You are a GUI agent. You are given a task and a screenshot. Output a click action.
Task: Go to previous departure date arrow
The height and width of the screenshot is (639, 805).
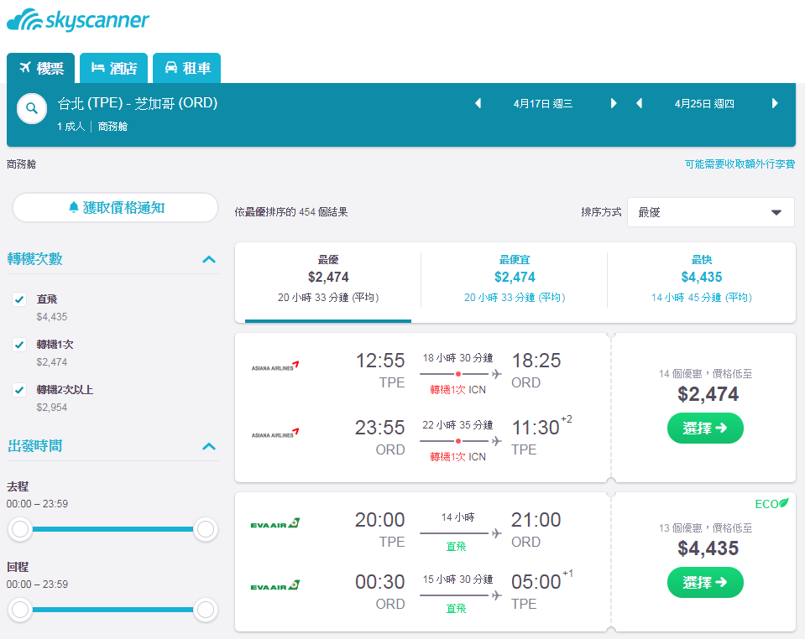coord(478,104)
